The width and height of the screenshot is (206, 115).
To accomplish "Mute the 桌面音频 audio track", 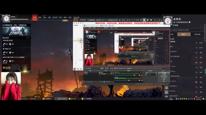I will [140, 80].
